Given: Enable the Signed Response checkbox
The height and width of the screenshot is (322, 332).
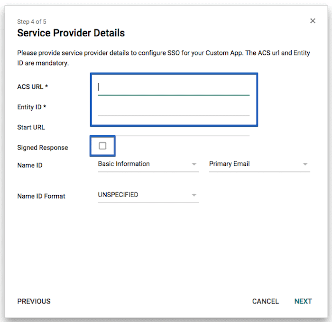Looking at the screenshot, I should click(102, 146).
